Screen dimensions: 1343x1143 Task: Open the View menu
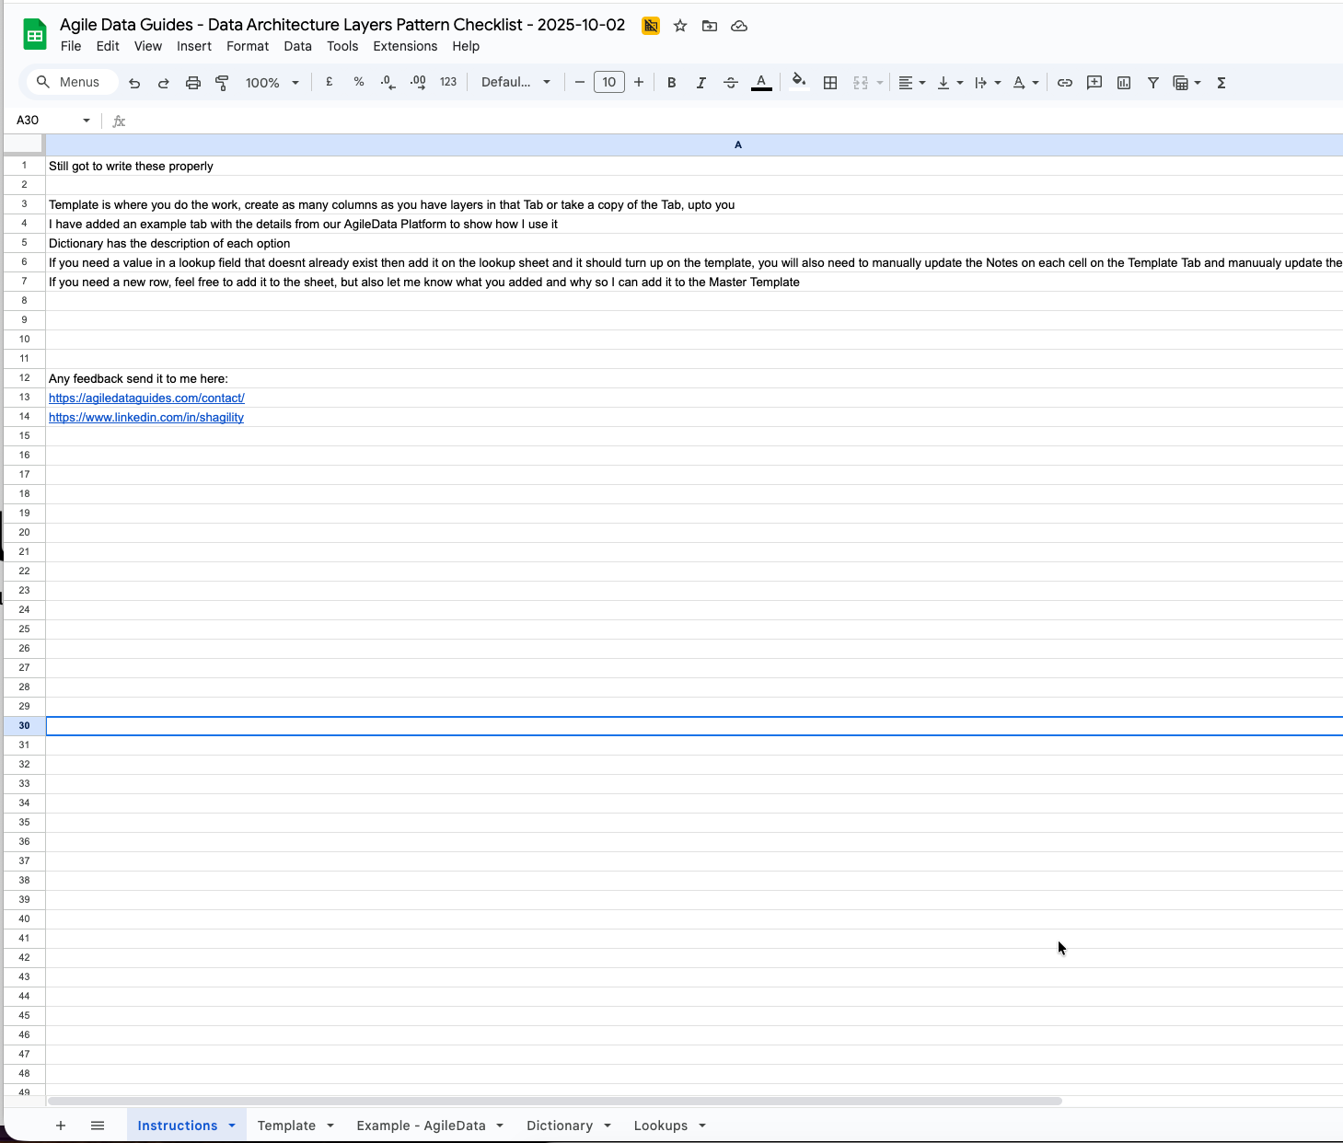[x=148, y=46]
